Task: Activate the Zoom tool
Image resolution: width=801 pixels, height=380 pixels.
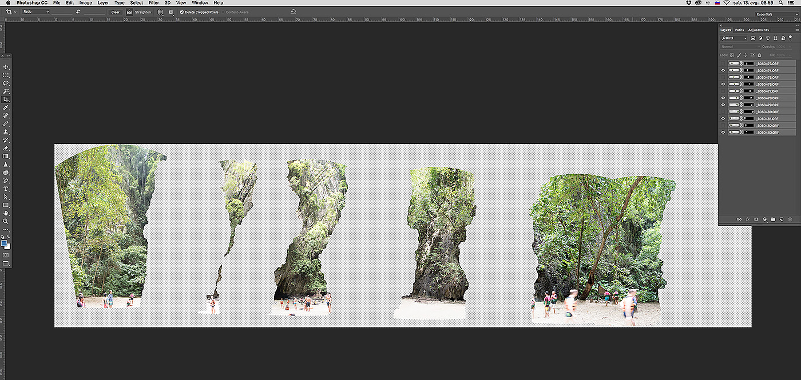Action: 6,221
